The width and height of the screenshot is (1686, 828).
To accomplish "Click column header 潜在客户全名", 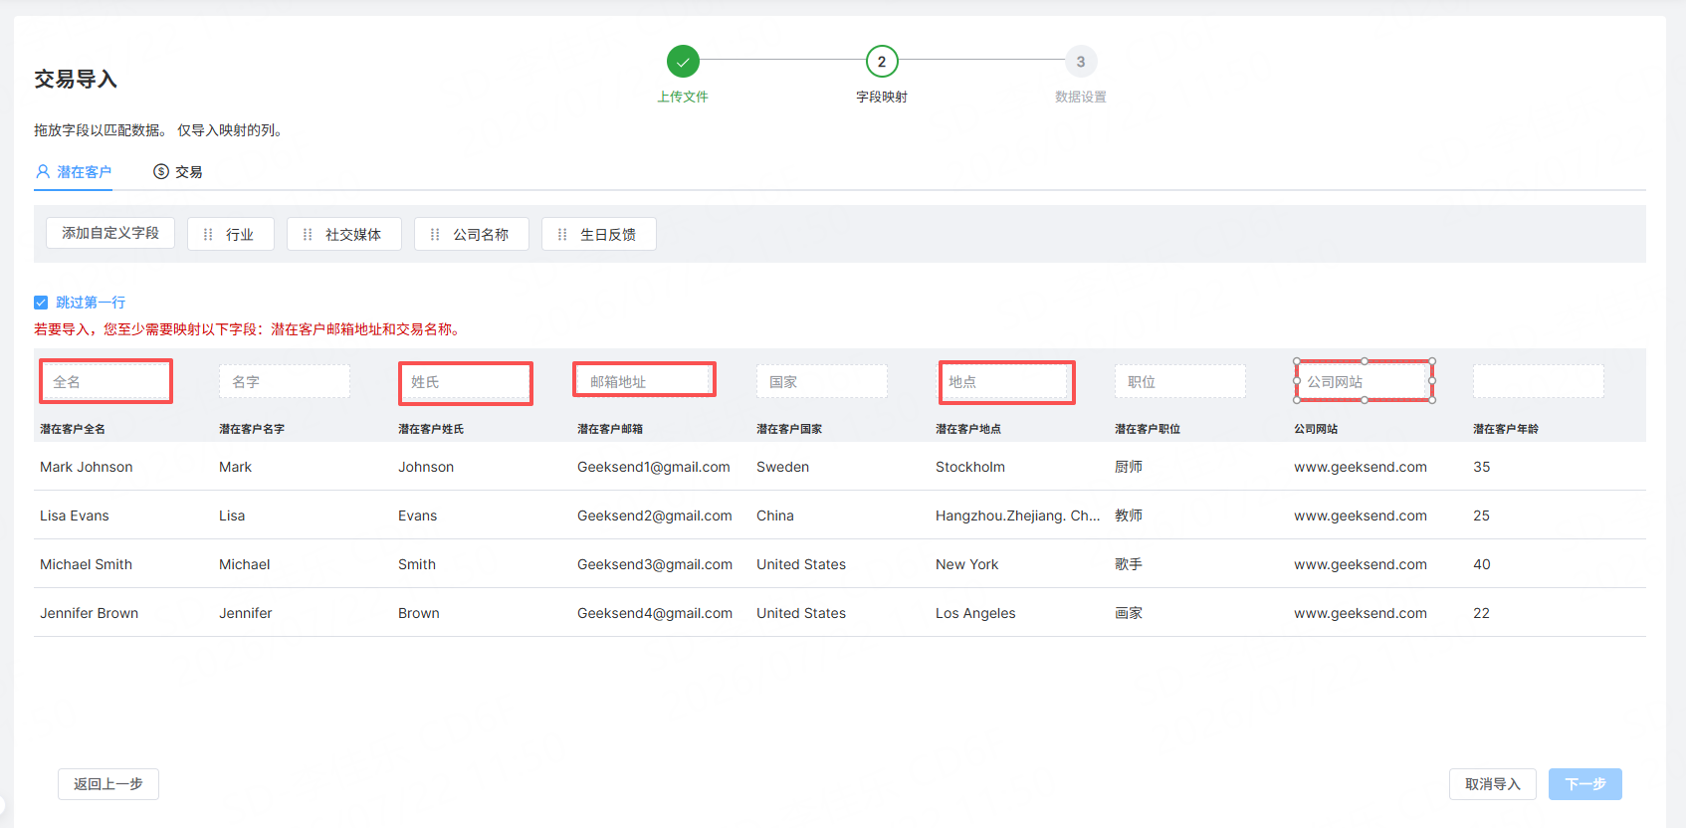I will [x=73, y=429].
